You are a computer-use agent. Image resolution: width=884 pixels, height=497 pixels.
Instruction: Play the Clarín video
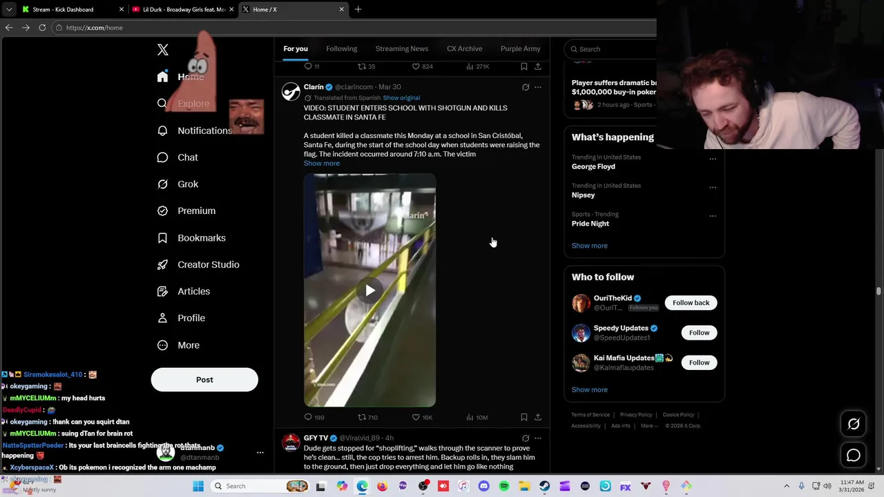[x=370, y=291]
